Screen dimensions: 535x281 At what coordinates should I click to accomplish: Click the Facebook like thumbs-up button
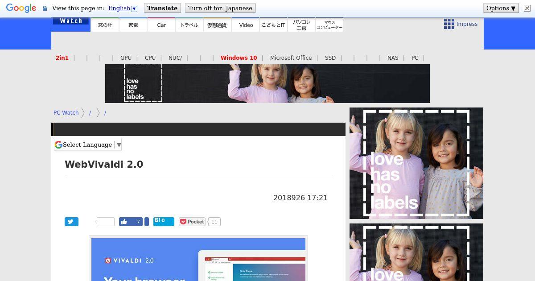coord(131,222)
